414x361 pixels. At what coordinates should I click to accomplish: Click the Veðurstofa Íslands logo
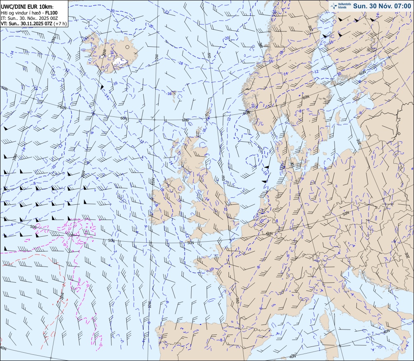coord(341,5)
